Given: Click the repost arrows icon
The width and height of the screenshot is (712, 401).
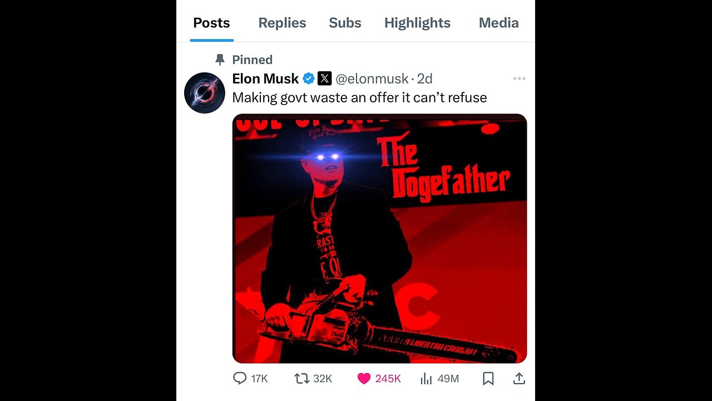Looking at the screenshot, I should (301, 379).
